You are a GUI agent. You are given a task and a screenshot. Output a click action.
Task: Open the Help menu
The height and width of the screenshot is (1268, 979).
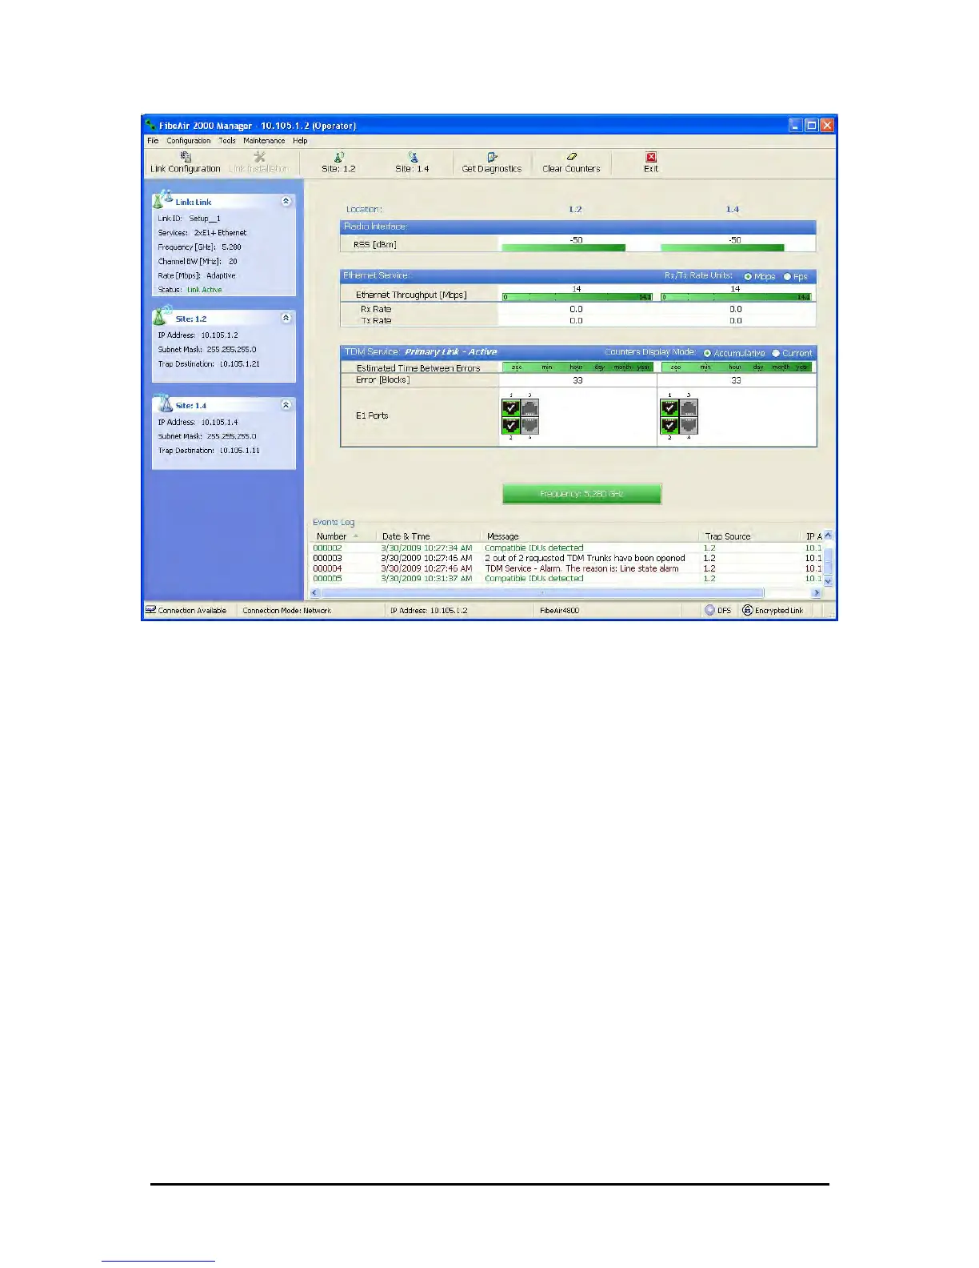pyautogui.click(x=300, y=141)
